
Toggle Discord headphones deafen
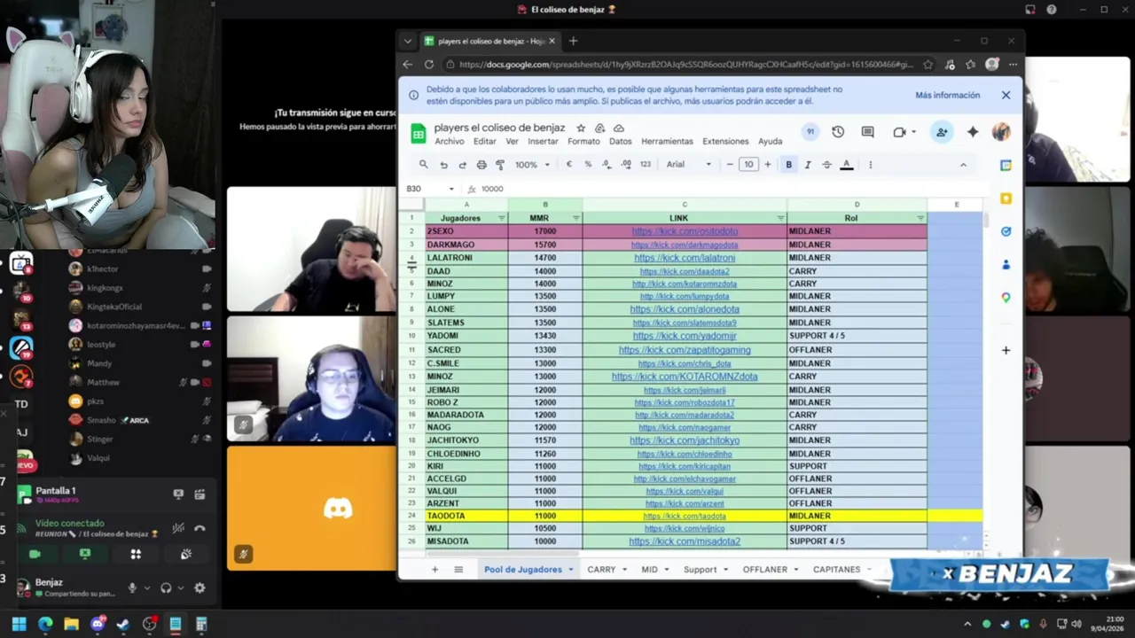166,587
